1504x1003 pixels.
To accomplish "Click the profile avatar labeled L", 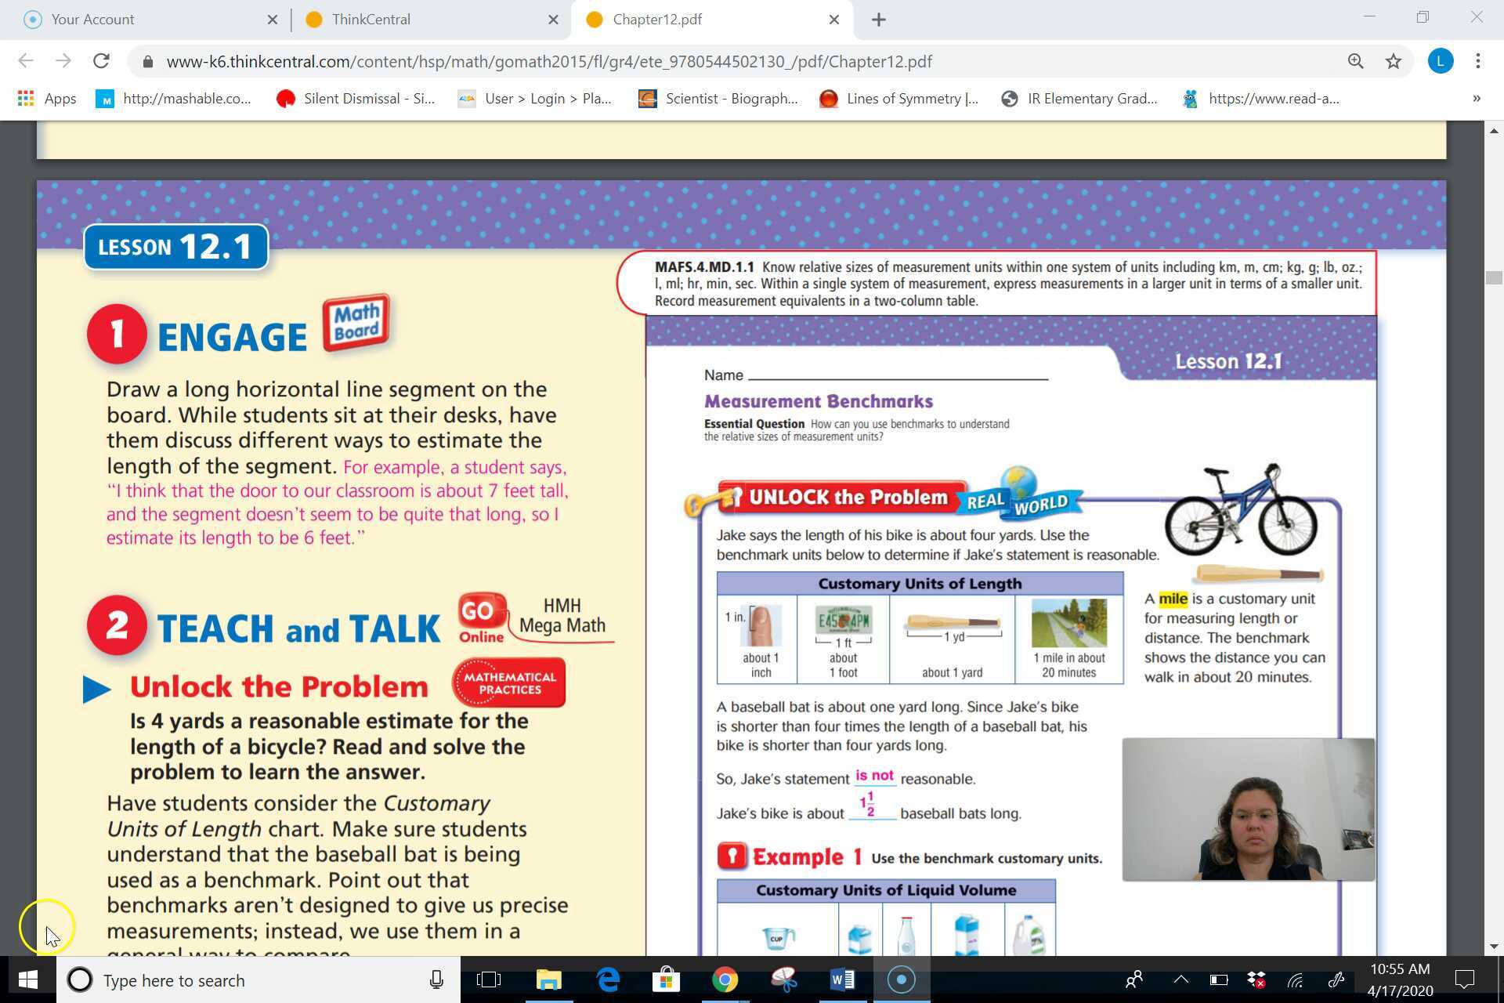I will coord(1440,61).
